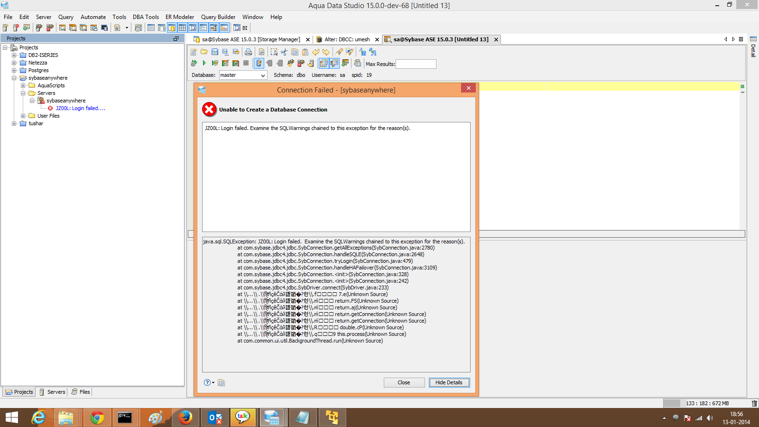Switch to the Storage Manager tab
This screenshot has width=759, height=427.
coord(251,39)
